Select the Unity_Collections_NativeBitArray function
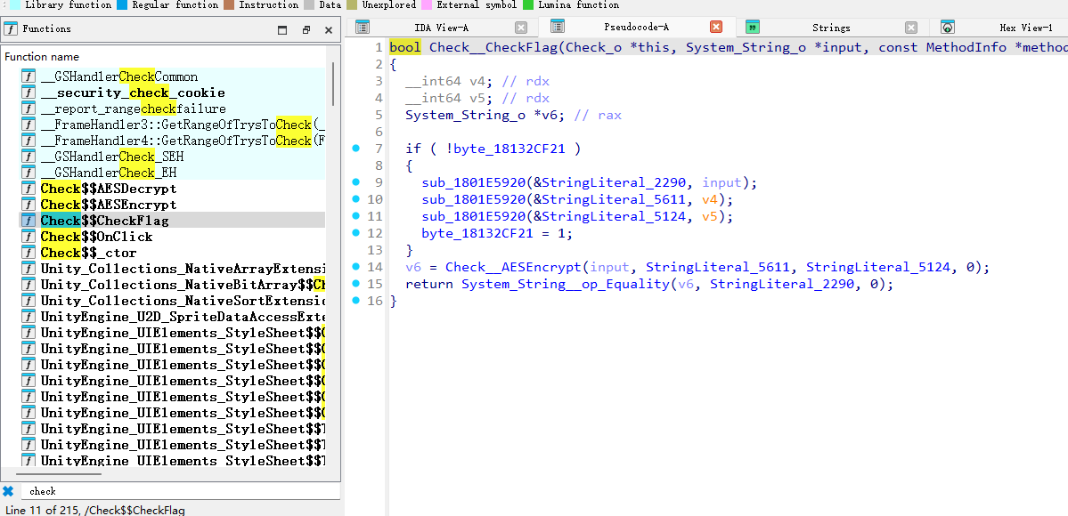 point(183,285)
